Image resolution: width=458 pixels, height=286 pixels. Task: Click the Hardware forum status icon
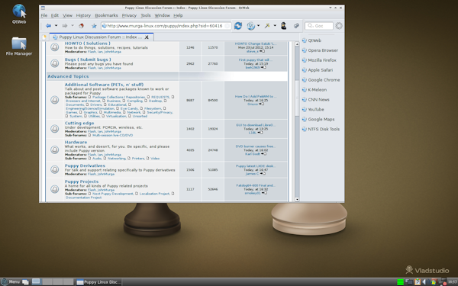[x=55, y=149]
